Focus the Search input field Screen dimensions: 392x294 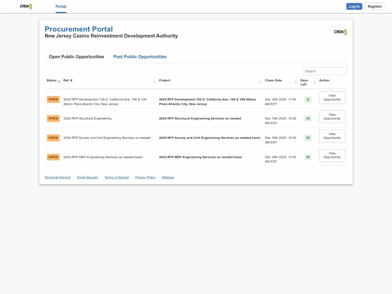(325, 71)
